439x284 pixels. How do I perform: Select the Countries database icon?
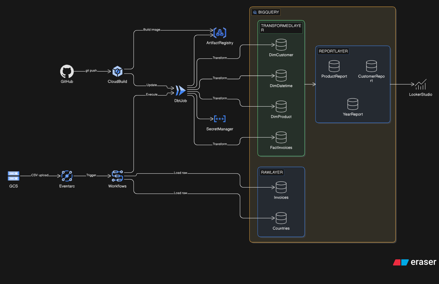[x=281, y=218]
